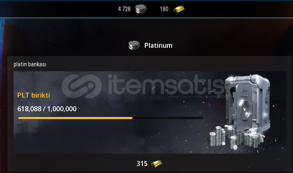Screen dimensions: 293x173
Task: Click the platinum coins icon beside 4 728
Action: pyautogui.click(x=141, y=9)
